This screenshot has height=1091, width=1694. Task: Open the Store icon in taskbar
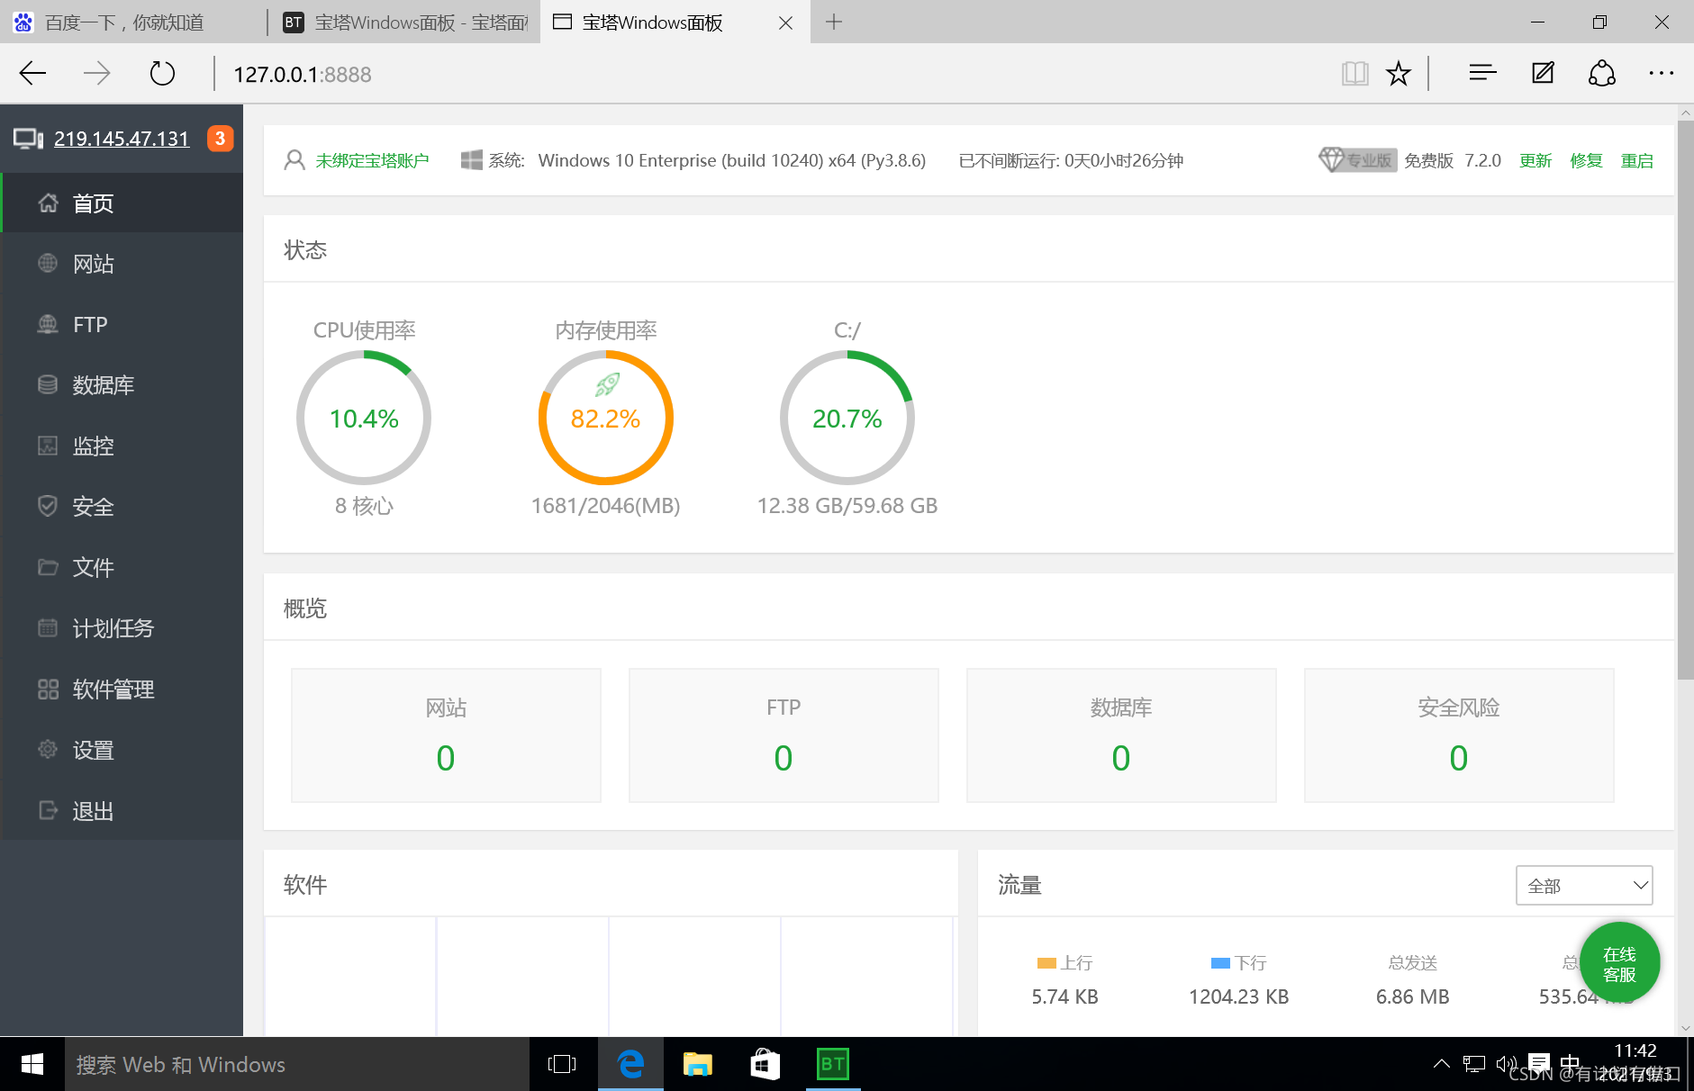click(765, 1064)
